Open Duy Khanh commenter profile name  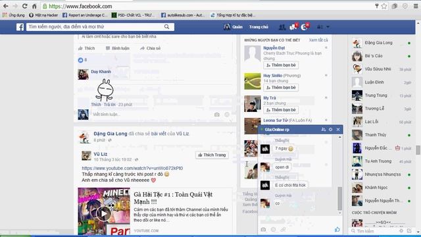coord(101,72)
